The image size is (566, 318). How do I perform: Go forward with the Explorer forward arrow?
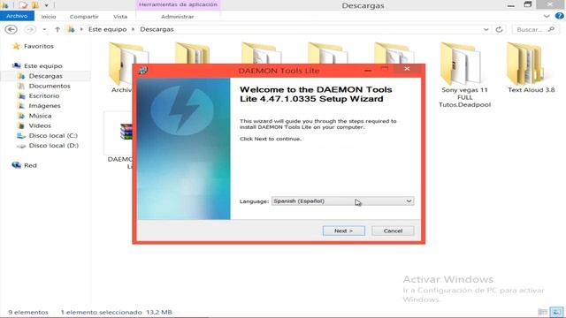[30, 29]
